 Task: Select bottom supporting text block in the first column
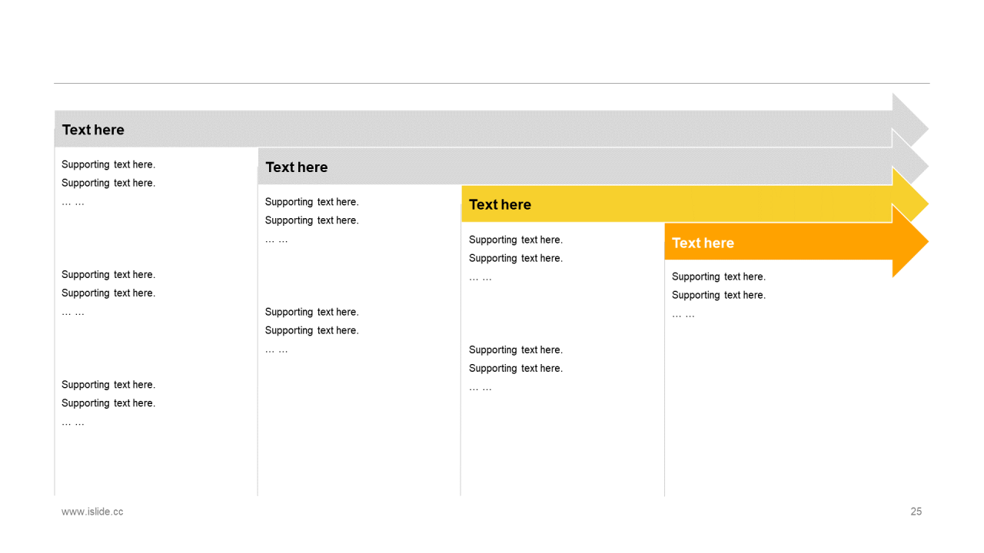(108, 403)
